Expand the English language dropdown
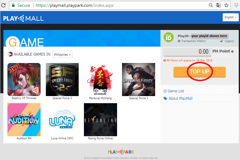The height and width of the screenshot is (160, 240). coord(230,17)
